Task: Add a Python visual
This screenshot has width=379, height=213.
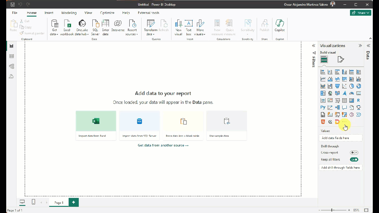Action: (323, 107)
